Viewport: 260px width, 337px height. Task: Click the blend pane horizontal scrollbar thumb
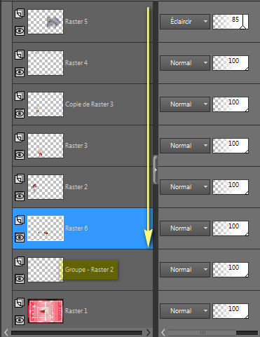[x=202, y=333]
